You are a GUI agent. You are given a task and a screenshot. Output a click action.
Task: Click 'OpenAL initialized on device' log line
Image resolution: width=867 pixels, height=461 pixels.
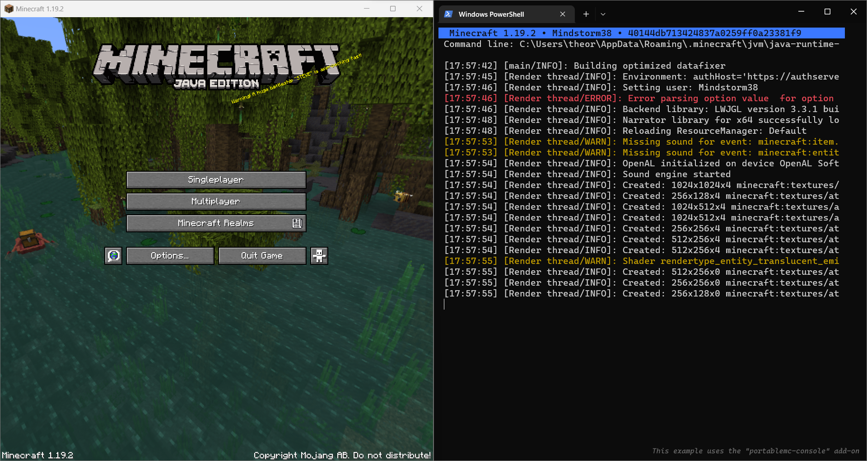[642, 163]
